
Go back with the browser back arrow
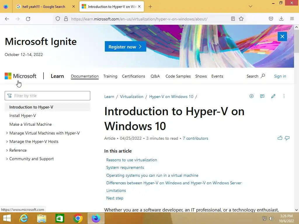point(7,19)
